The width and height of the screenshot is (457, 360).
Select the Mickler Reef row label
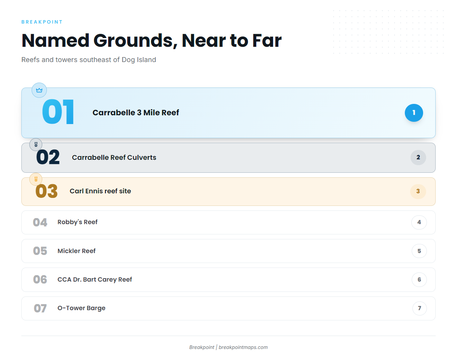click(x=77, y=251)
